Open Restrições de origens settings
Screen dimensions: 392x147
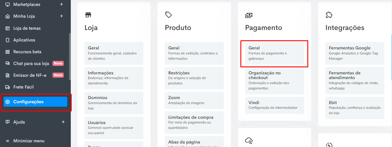coord(194,78)
